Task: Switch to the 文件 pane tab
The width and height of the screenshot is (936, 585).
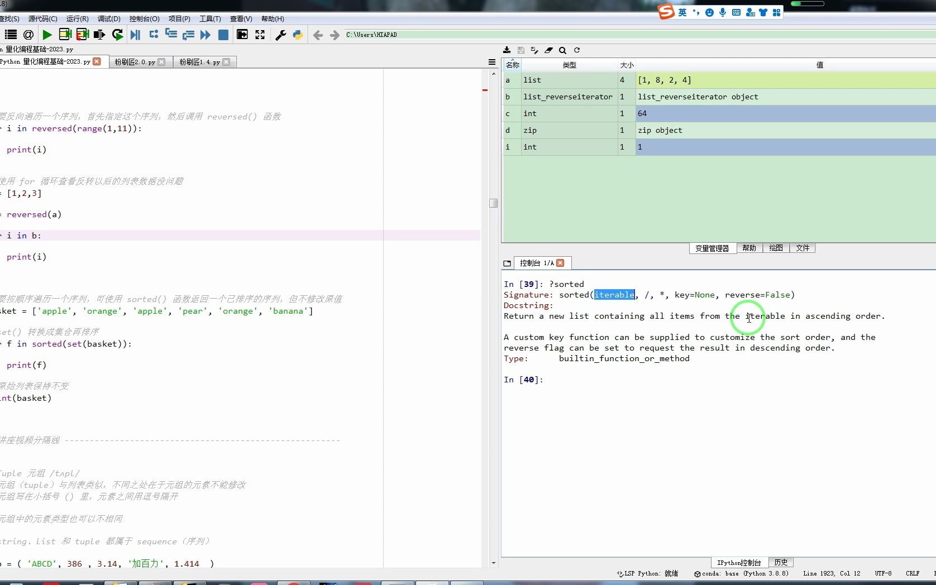Action: click(x=803, y=248)
